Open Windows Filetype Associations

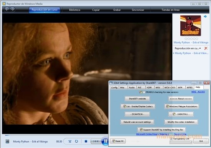coord(182,106)
